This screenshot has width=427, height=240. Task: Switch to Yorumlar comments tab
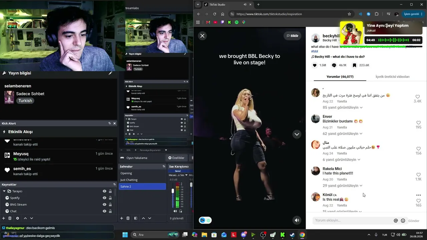(340, 77)
